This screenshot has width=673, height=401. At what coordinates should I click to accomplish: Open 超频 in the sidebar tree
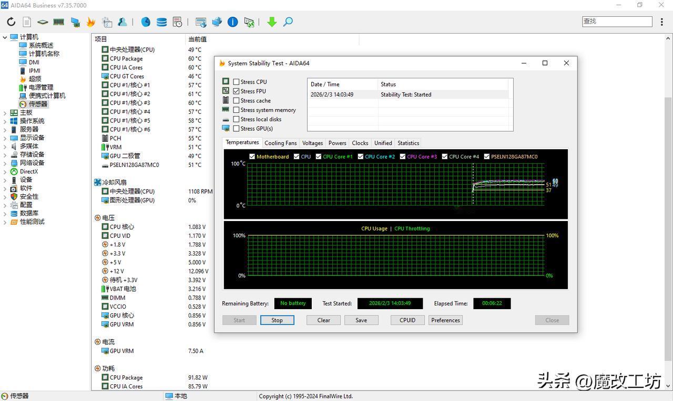coord(35,79)
